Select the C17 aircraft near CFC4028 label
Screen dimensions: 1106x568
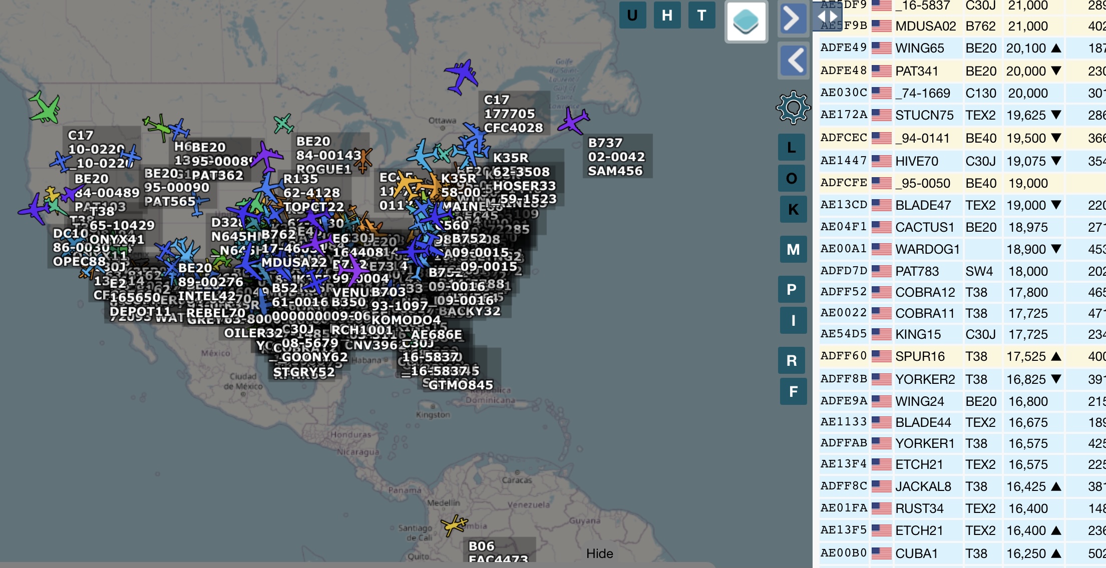tap(461, 77)
